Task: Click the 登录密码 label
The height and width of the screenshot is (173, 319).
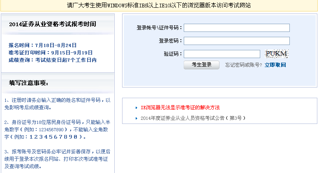Action: (x=170, y=41)
